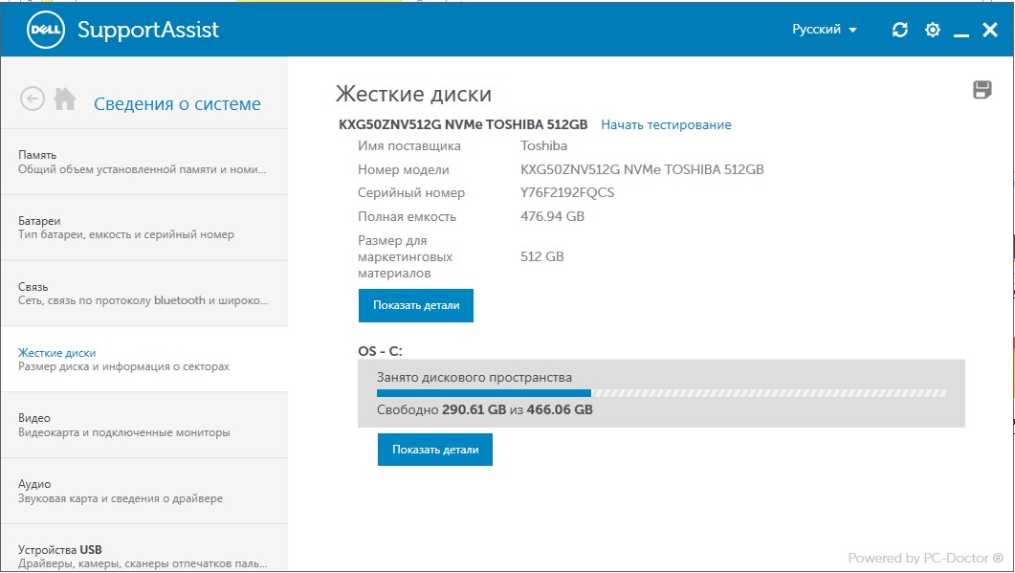Open the settings gear icon
The image size is (1015, 573).
coord(932,29)
